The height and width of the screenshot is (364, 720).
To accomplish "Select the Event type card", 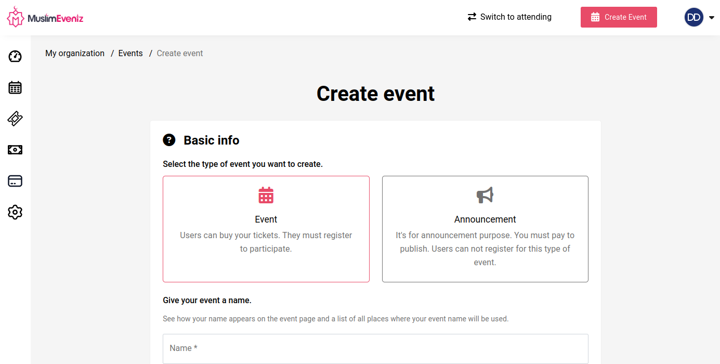I will tap(266, 229).
